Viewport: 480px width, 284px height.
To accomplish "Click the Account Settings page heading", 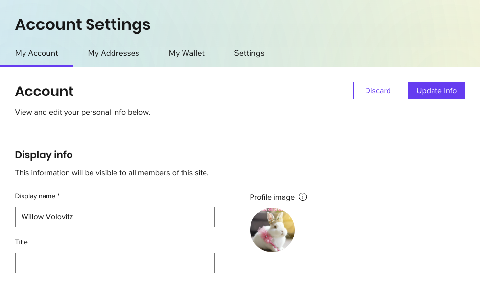I will point(82,24).
